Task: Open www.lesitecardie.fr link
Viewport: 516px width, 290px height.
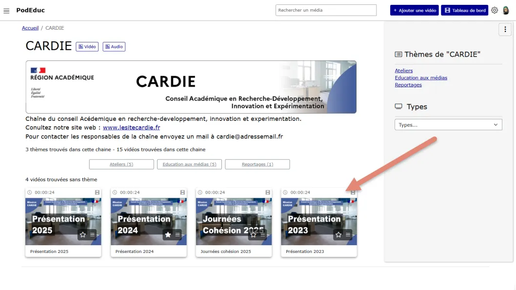Action: (131, 128)
